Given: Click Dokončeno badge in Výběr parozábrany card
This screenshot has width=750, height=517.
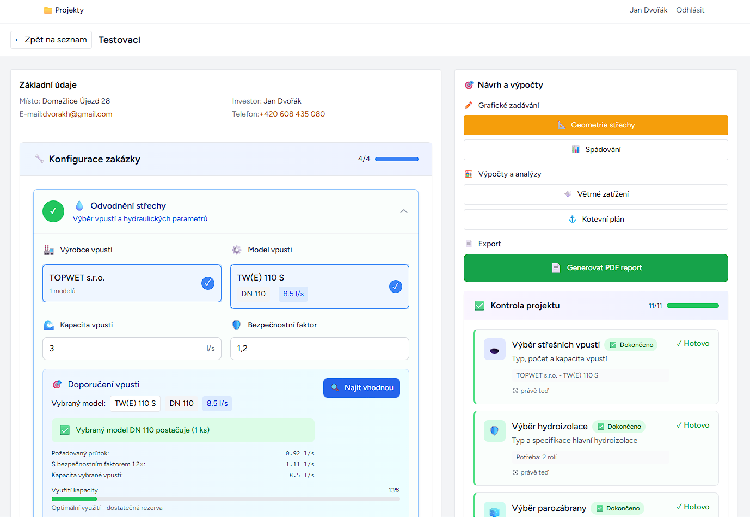Looking at the screenshot, I should (x=617, y=508).
